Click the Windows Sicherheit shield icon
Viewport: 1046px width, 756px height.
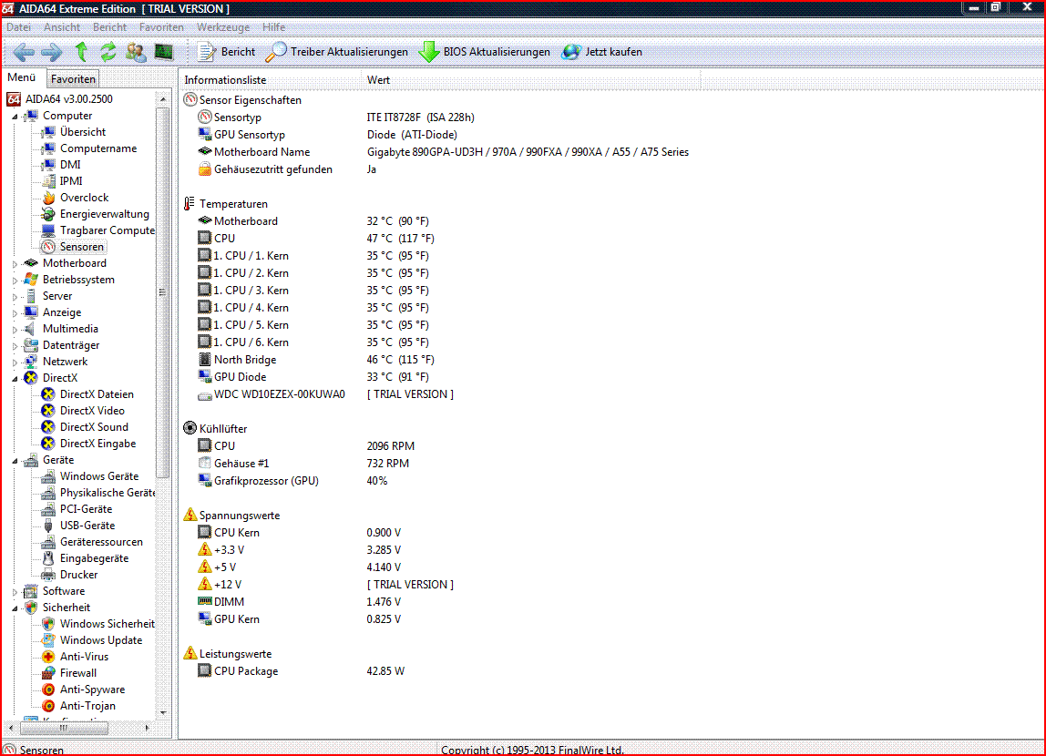coord(48,624)
